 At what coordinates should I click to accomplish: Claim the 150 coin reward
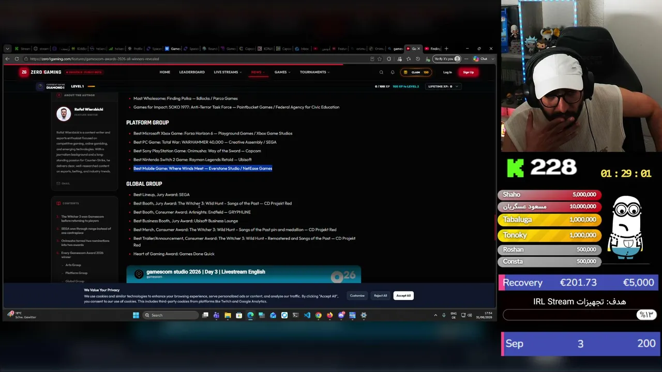(x=416, y=72)
